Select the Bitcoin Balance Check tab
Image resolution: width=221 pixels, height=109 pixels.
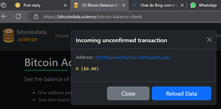pos(99,5)
